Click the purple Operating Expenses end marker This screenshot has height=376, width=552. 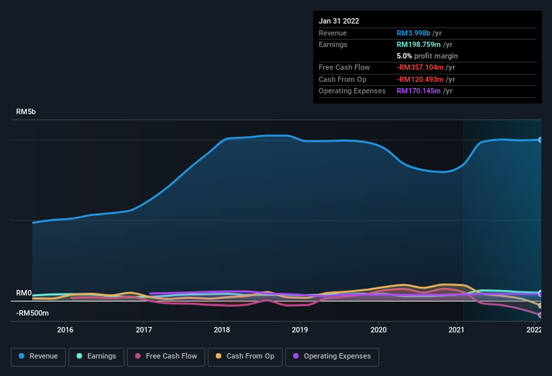(541, 293)
